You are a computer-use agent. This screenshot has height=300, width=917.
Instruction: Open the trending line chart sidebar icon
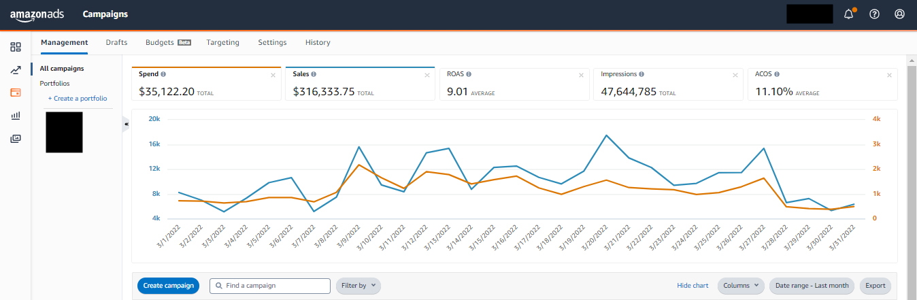point(16,70)
